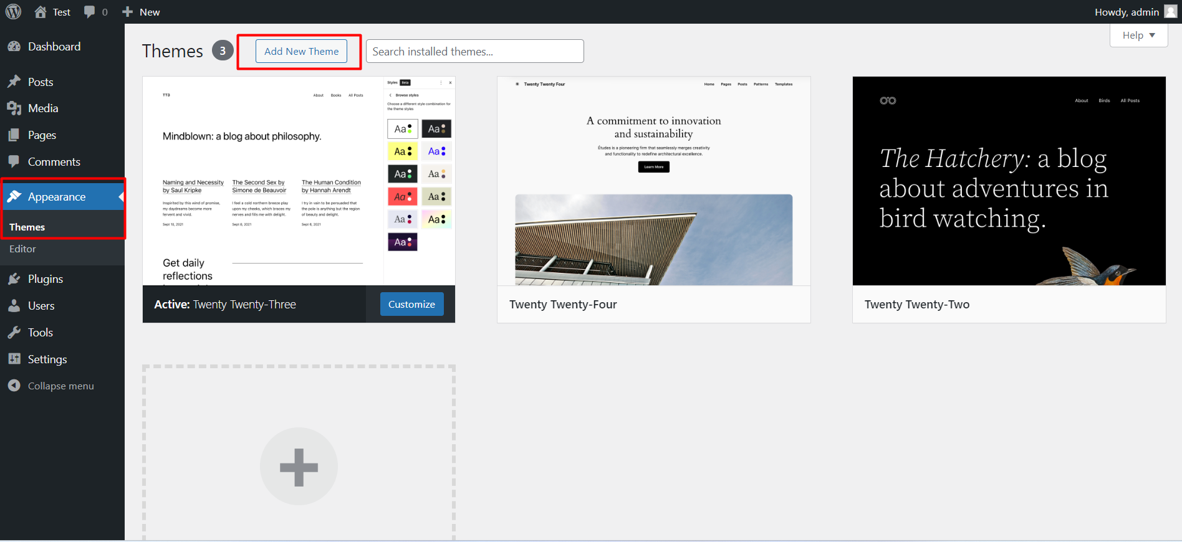The width and height of the screenshot is (1182, 542).
Task: Click the large plus icon to add theme
Action: [x=299, y=467]
